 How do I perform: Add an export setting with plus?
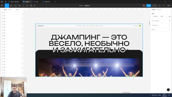(x=170, y=30)
